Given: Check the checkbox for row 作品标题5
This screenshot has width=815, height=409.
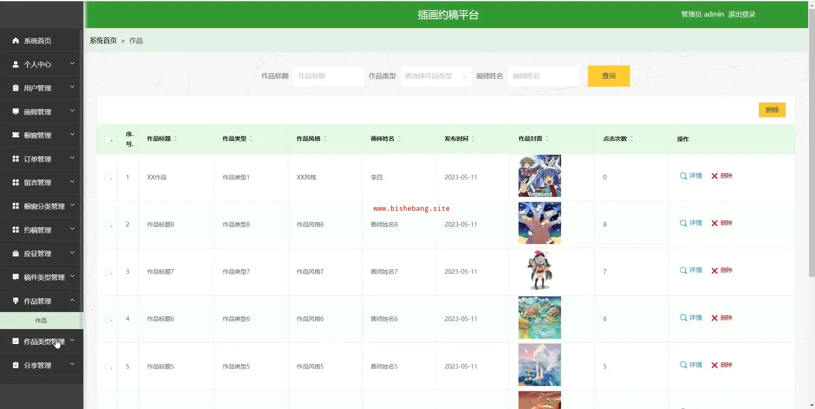Looking at the screenshot, I should click(x=108, y=366).
